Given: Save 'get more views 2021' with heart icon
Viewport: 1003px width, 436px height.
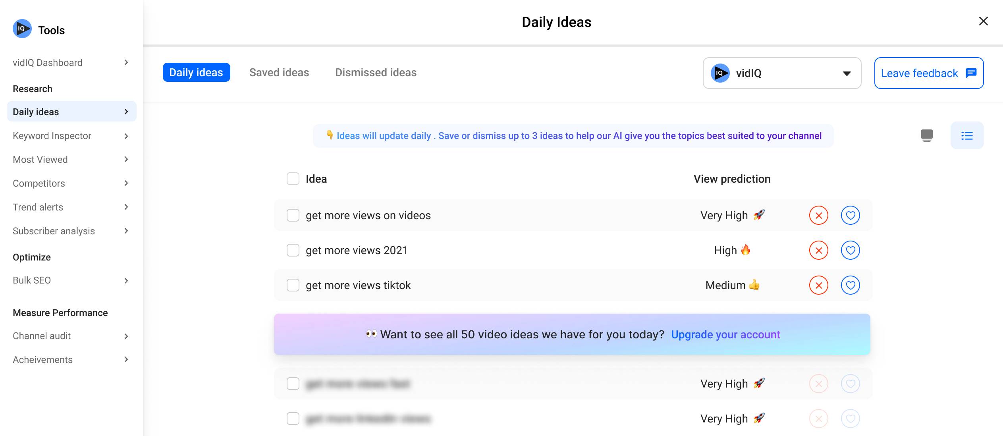Looking at the screenshot, I should pos(850,250).
